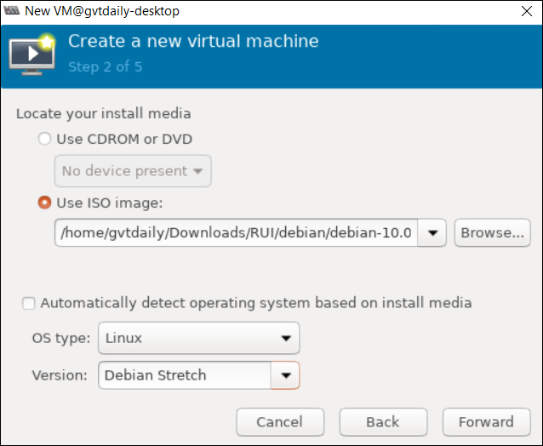Expand the Version dropdown arrow
Image resolution: width=543 pixels, height=446 pixels.
tap(285, 375)
